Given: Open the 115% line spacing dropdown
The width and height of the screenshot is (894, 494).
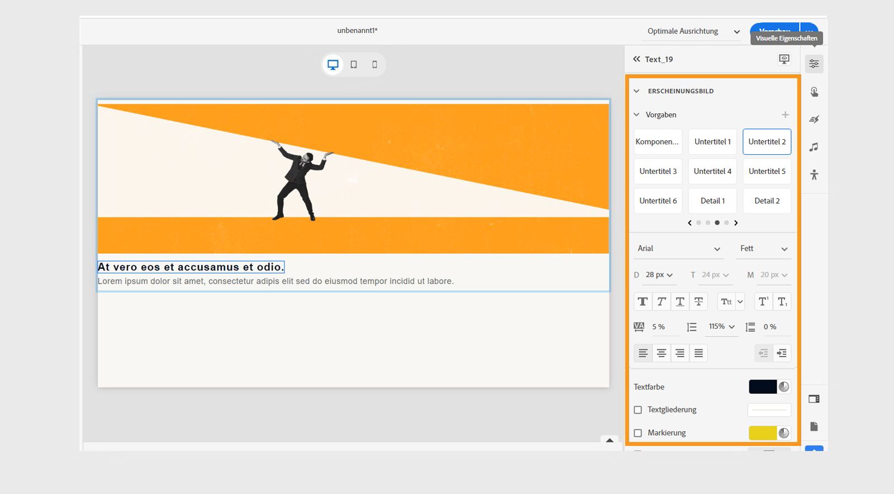Looking at the screenshot, I should point(722,327).
